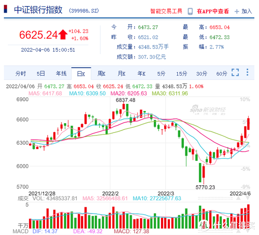This screenshot has width=259, height=235.
Task: Click the 2022/2 date axis label
Action: pyautogui.click(x=110, y=193)
